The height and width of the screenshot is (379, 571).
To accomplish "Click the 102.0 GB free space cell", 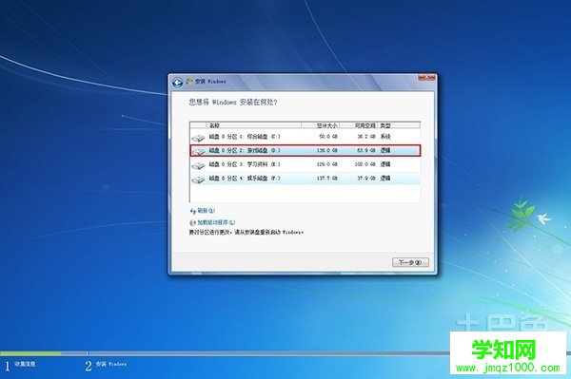I will click(x=364, y=164).
